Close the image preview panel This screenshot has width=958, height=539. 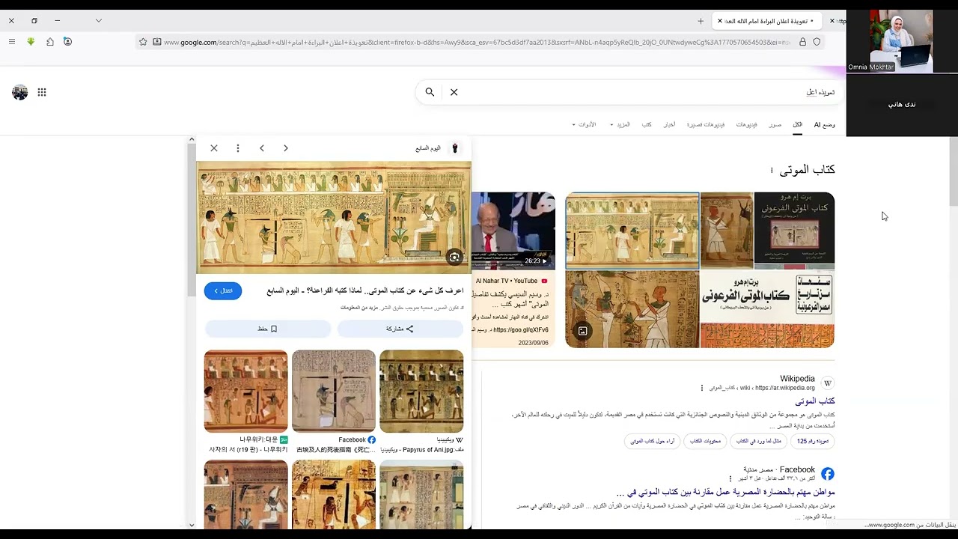point(214,148)
